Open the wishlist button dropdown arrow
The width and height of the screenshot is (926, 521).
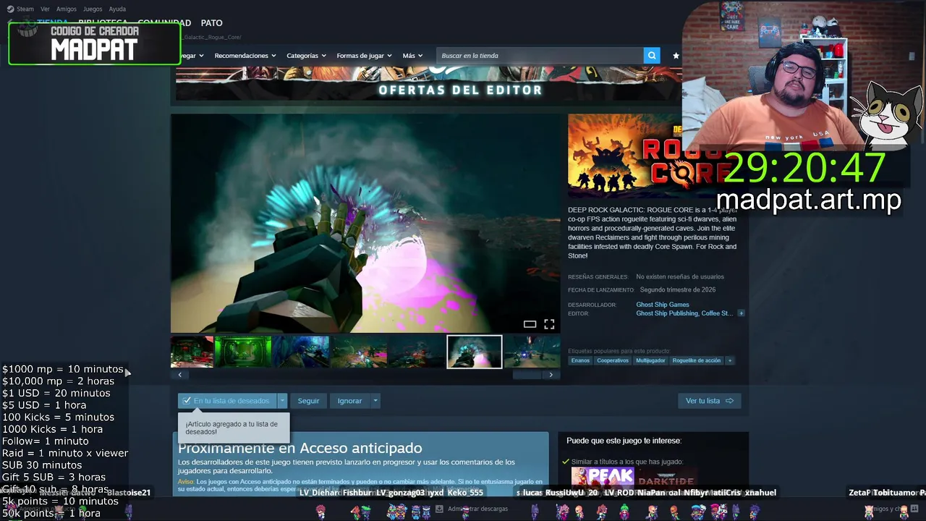(282, 401)
